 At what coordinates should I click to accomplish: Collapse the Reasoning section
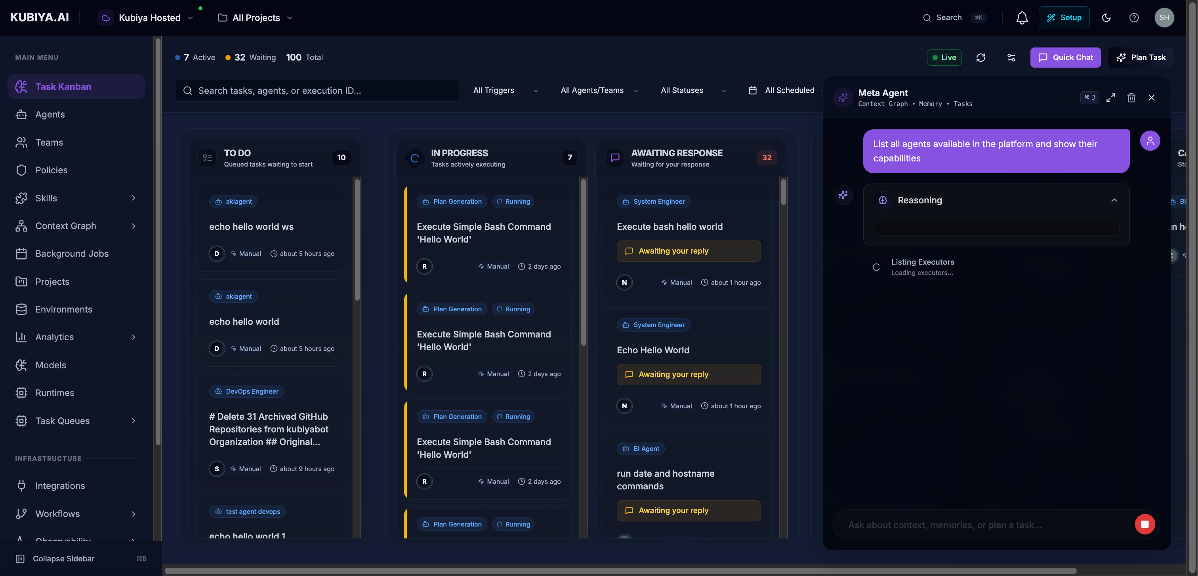click(1114, 200)
